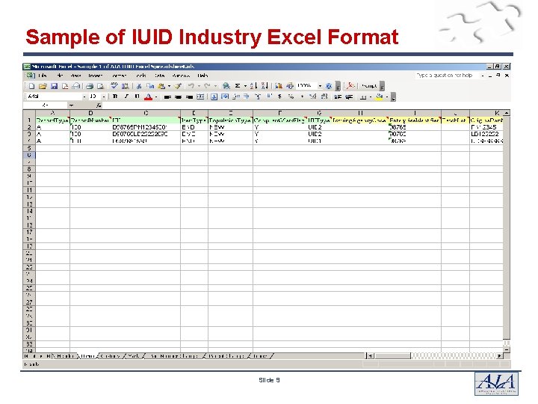The width and height of the screenshot is (538, 404).
Task: Click the Save floppy disk icon
Action: point(54,86)
